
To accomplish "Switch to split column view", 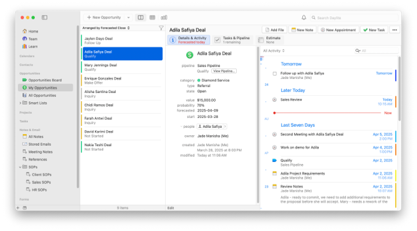I will 140,17.
